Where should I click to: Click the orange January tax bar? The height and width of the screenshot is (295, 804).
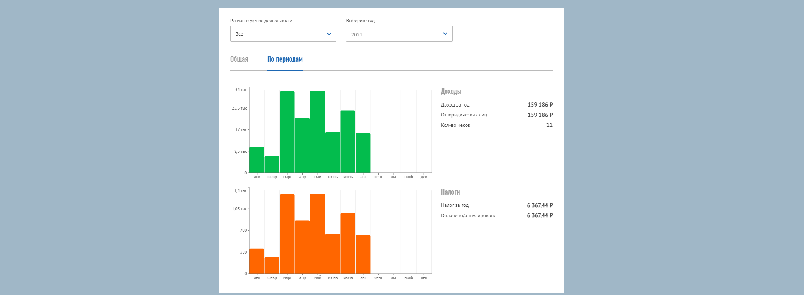pos(257,261)
